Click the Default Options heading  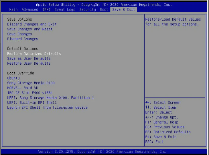(23, 49)
